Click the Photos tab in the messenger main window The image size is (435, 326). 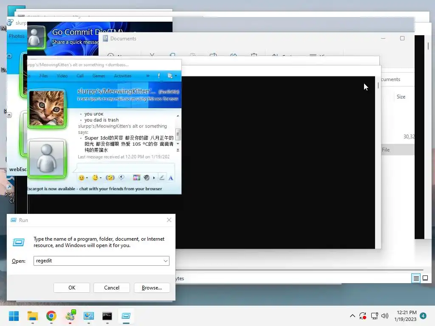[x=17, y=36]
